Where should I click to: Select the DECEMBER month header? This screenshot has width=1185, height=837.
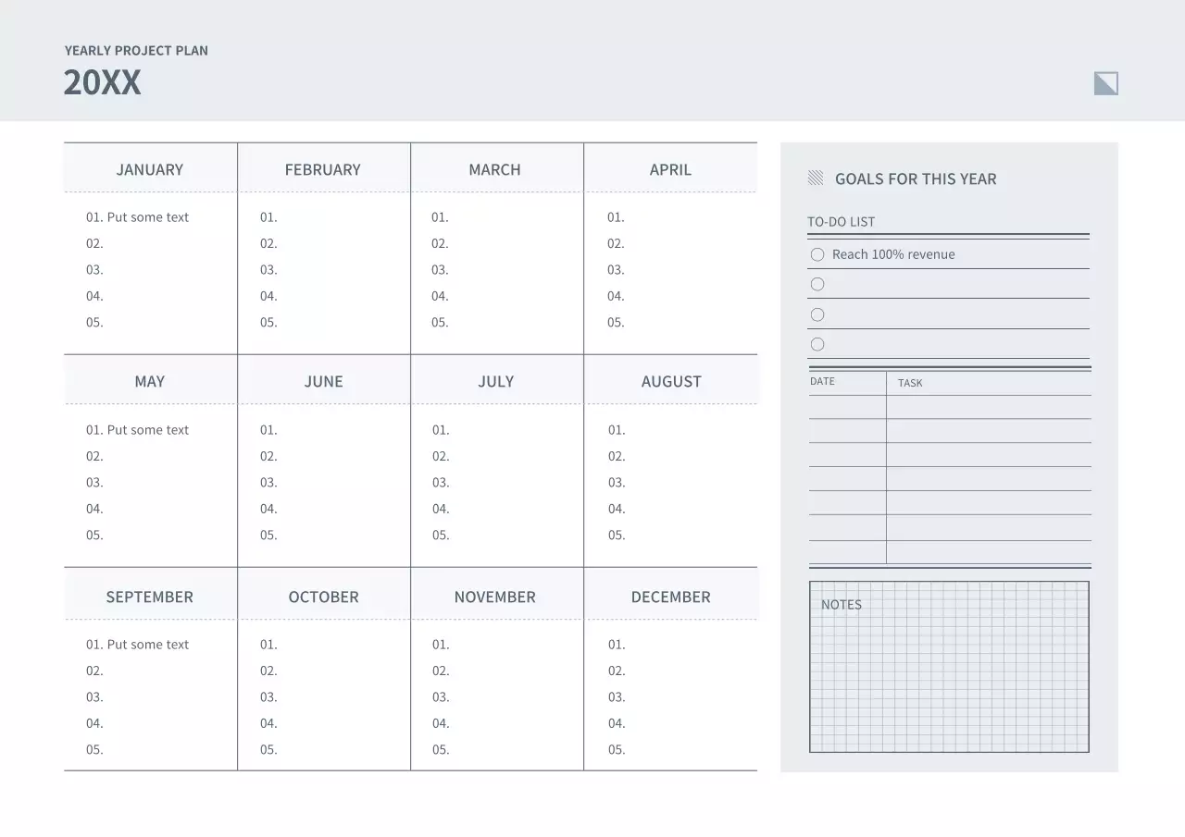671,597
